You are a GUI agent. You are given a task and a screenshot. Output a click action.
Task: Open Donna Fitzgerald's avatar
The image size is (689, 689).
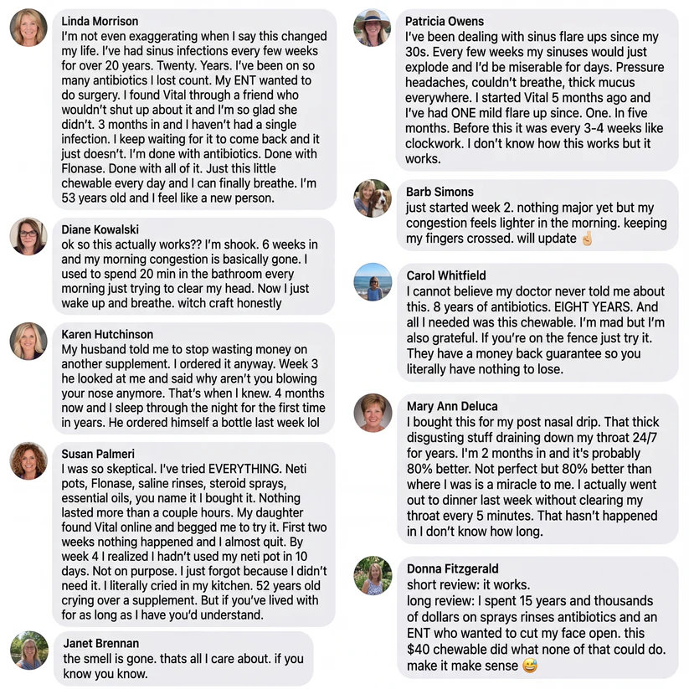[373, 575]
